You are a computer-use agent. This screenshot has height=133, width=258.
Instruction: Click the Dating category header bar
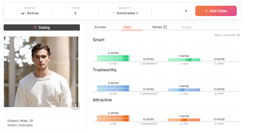click(42, 27)
